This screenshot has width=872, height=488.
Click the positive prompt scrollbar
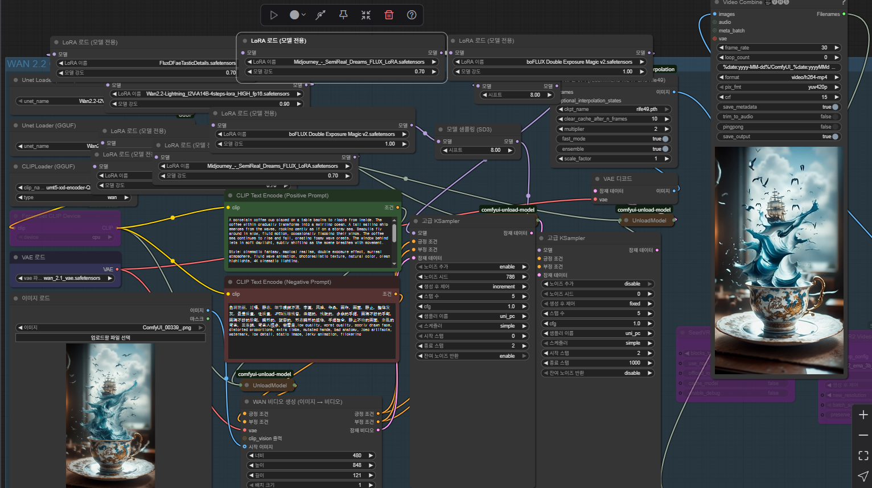coord(394,234)
